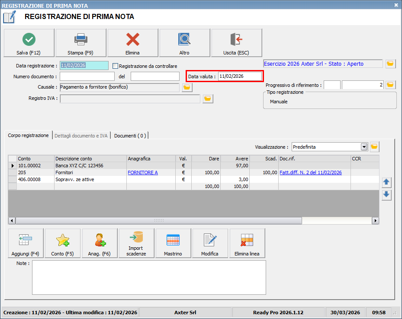This screenshot has height=319, width=402.
Task: Open the Documenti ( 0 ) tab
Action: point(130,136)
